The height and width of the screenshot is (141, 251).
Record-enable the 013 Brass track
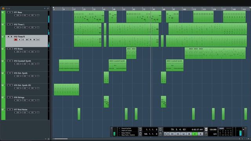coord(16,52)
